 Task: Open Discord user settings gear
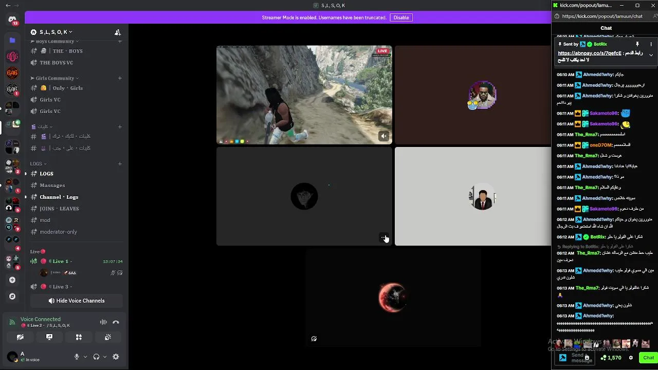pos(116,357)
